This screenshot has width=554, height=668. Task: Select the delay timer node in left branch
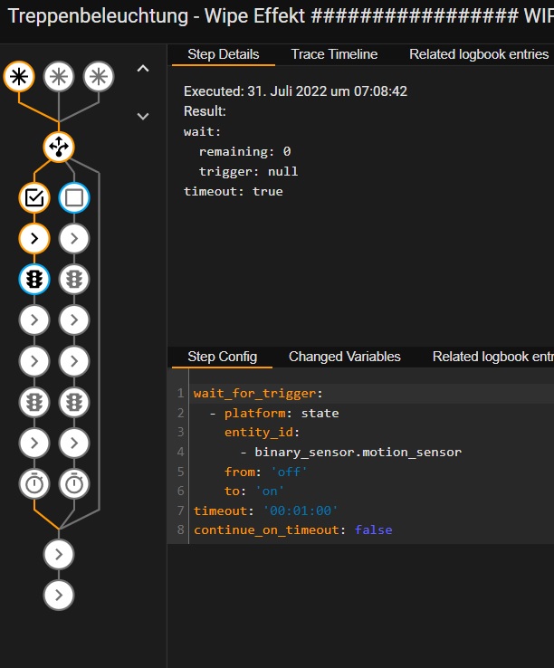pos(34,484)
